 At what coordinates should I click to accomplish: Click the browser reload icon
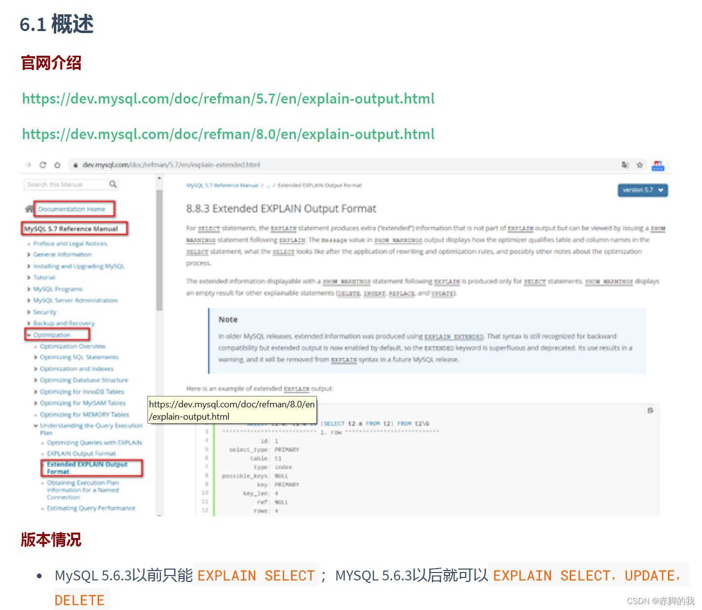tap(43, 165)
